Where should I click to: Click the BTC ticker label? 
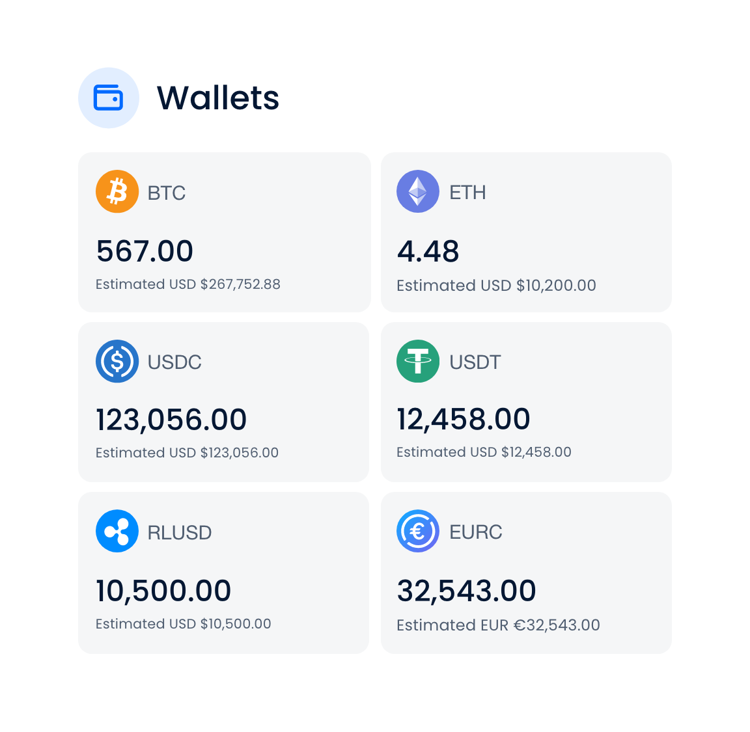pos(167,193)
